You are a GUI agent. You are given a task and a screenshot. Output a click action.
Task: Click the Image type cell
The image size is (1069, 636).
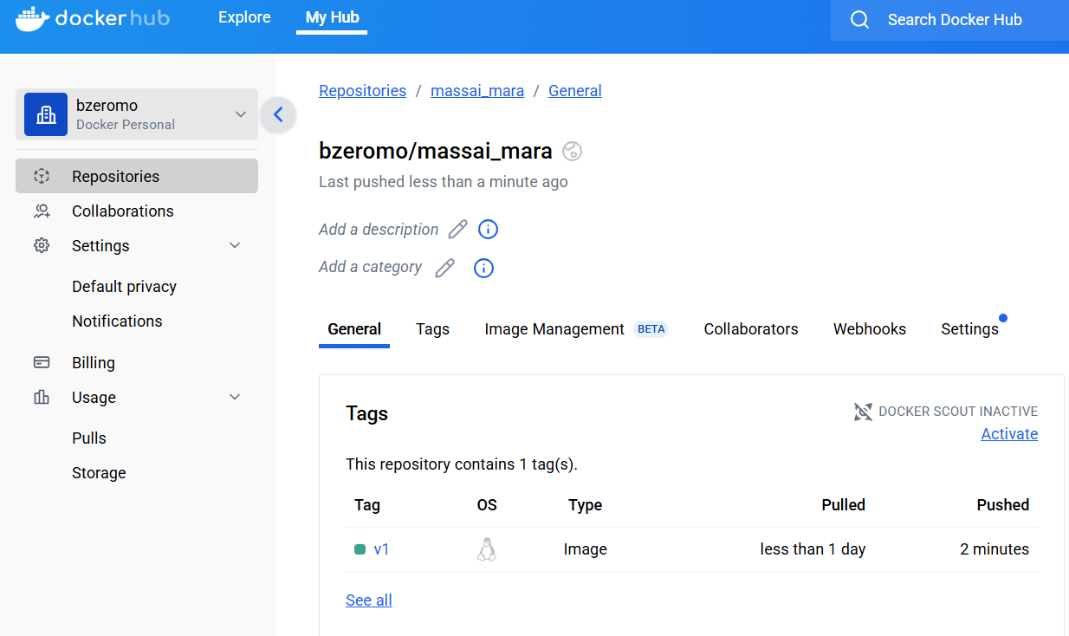[585, 549]
